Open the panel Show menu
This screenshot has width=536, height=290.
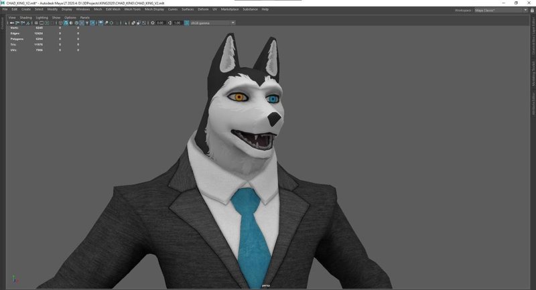[x=56, y=17]
